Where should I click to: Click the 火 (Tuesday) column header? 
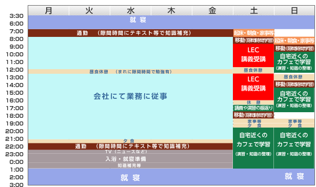tap(89, 10)
